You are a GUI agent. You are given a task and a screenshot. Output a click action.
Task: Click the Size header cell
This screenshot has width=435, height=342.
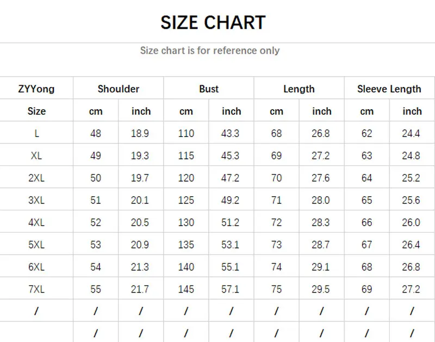pos(36,111)
